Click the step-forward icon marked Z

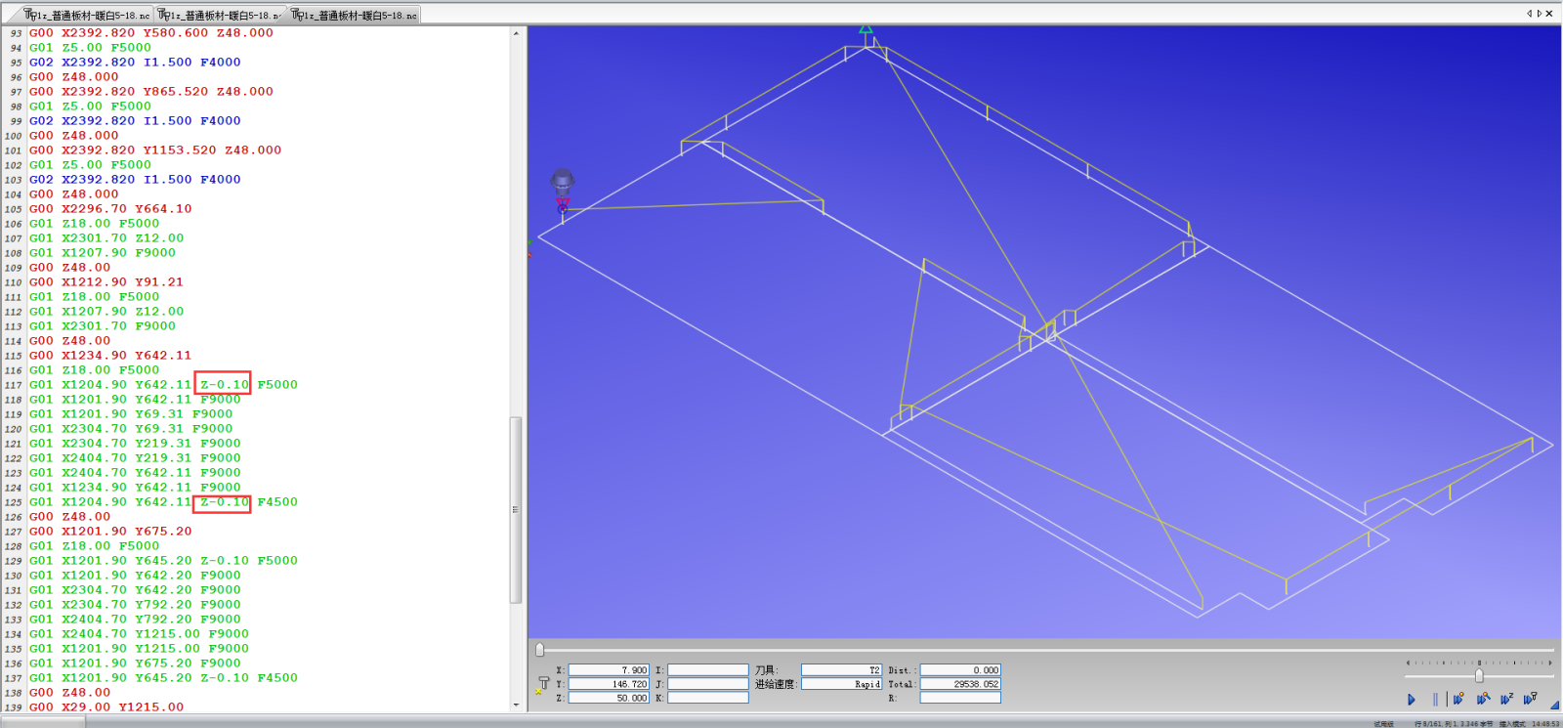[1505, 699]
